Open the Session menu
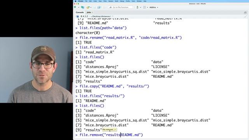Screen dimensions: 249x140 click(111, 1)
